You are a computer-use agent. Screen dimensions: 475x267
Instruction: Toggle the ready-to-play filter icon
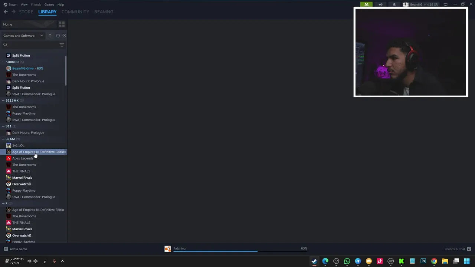tap(64, 36)
